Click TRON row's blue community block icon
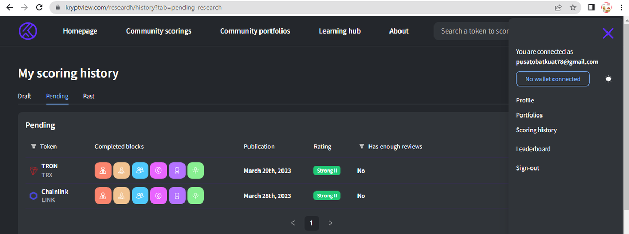Screen dimensions: 629x234 click(x=140, y=171)
